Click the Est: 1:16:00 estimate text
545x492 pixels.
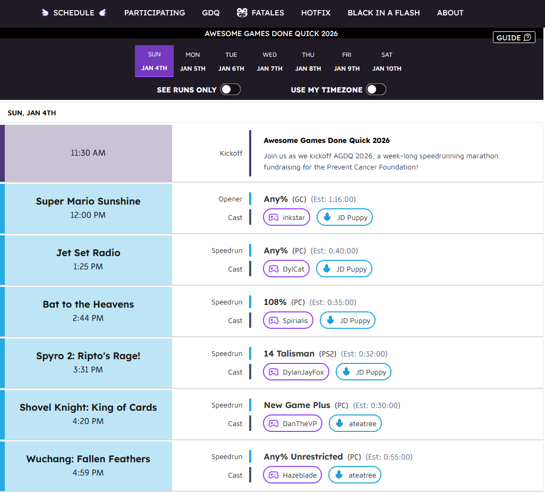(x=334, y=199)
